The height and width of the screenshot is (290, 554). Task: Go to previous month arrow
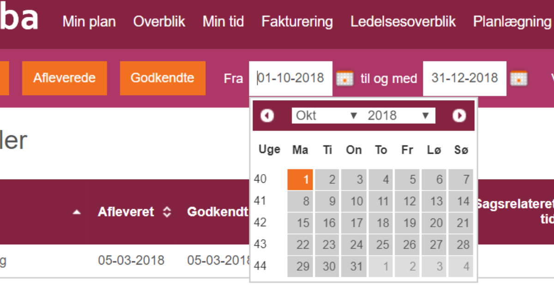point(267,115)
